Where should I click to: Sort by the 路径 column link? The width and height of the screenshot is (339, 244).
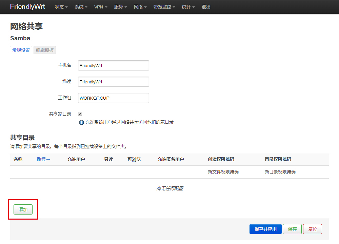43,160
